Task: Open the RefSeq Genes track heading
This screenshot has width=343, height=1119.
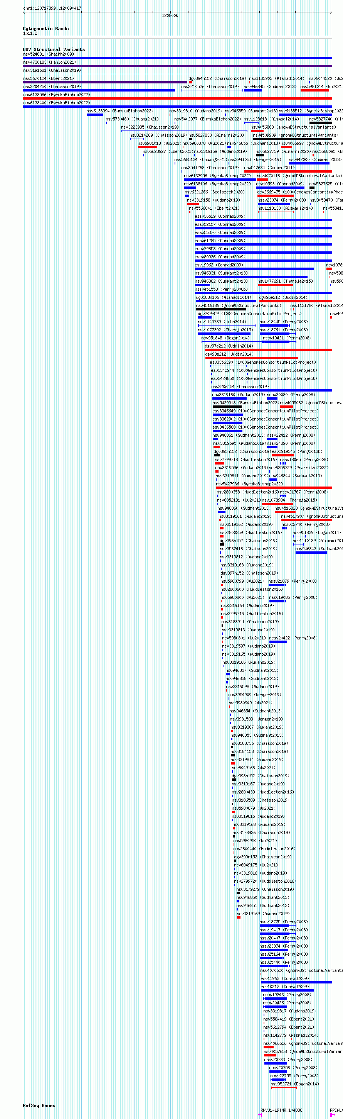Action: (x=39, y=1105)
